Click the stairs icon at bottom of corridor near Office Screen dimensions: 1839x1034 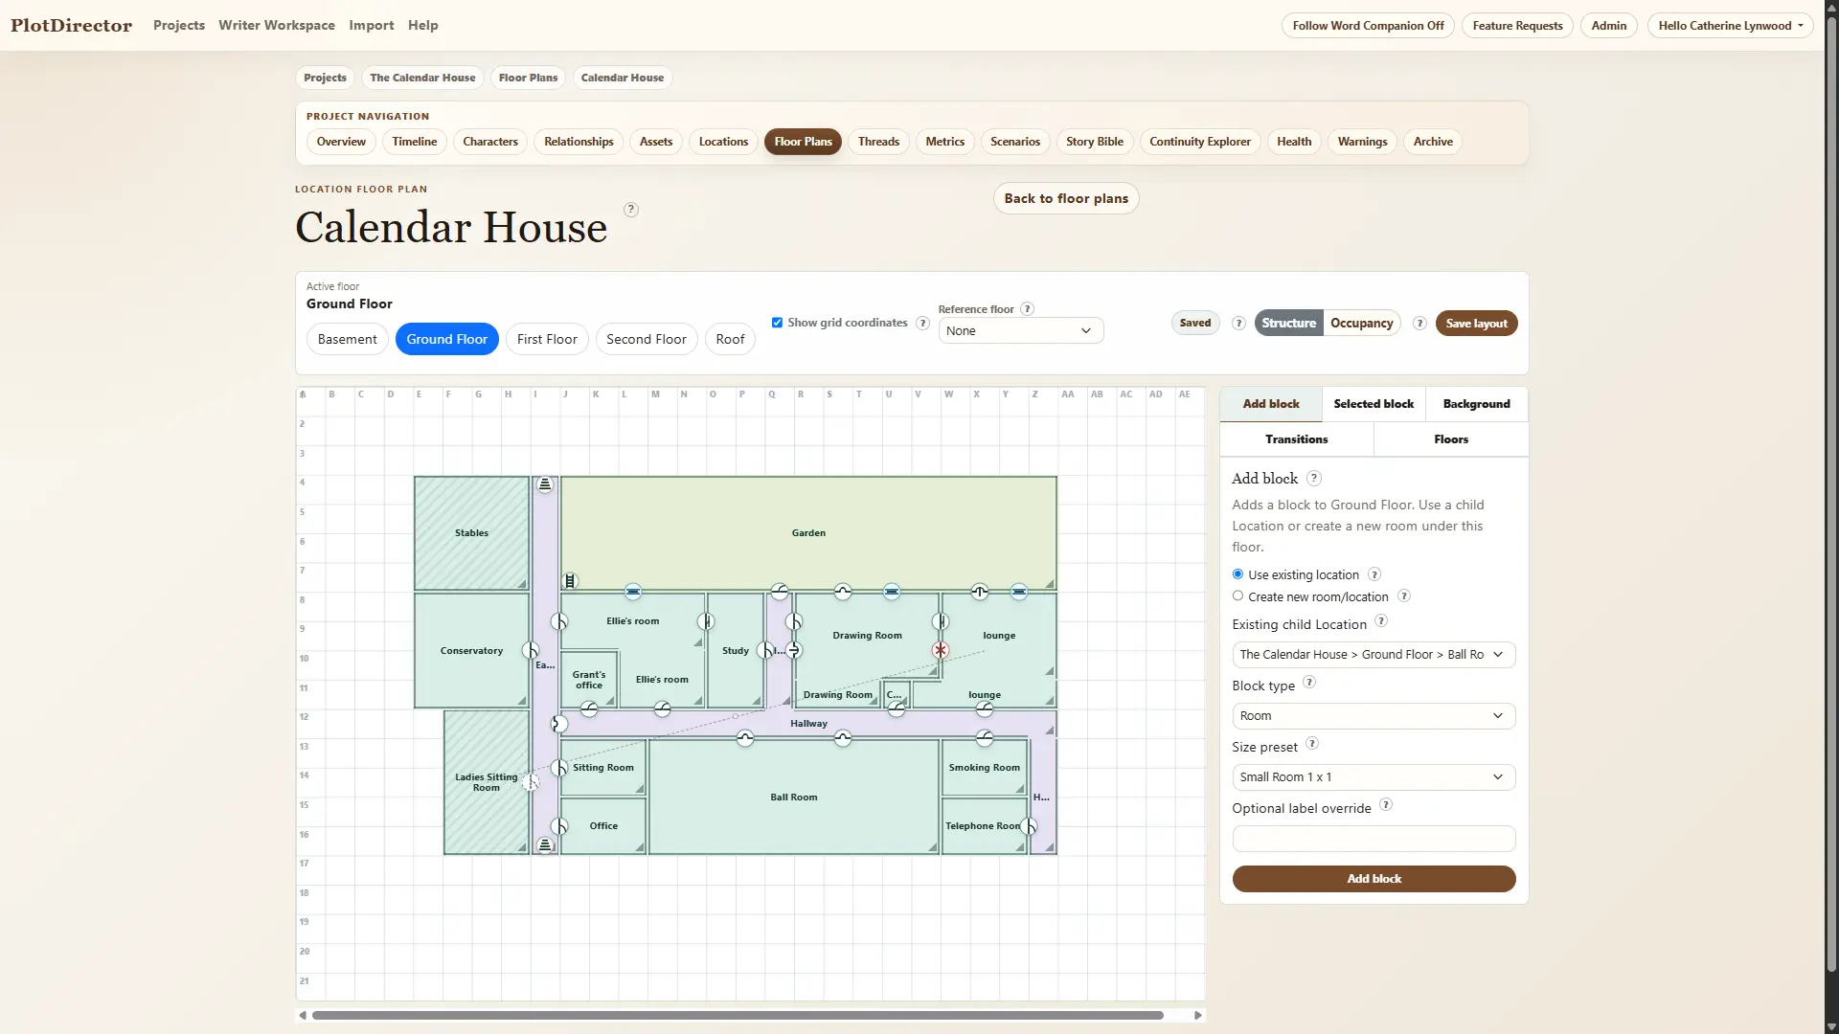[545, 845]
